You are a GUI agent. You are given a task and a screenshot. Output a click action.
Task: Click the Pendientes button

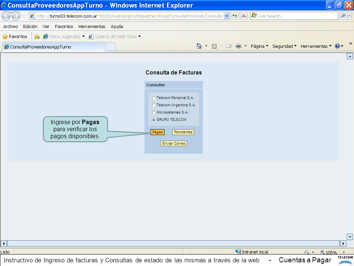tap(183, 132)
